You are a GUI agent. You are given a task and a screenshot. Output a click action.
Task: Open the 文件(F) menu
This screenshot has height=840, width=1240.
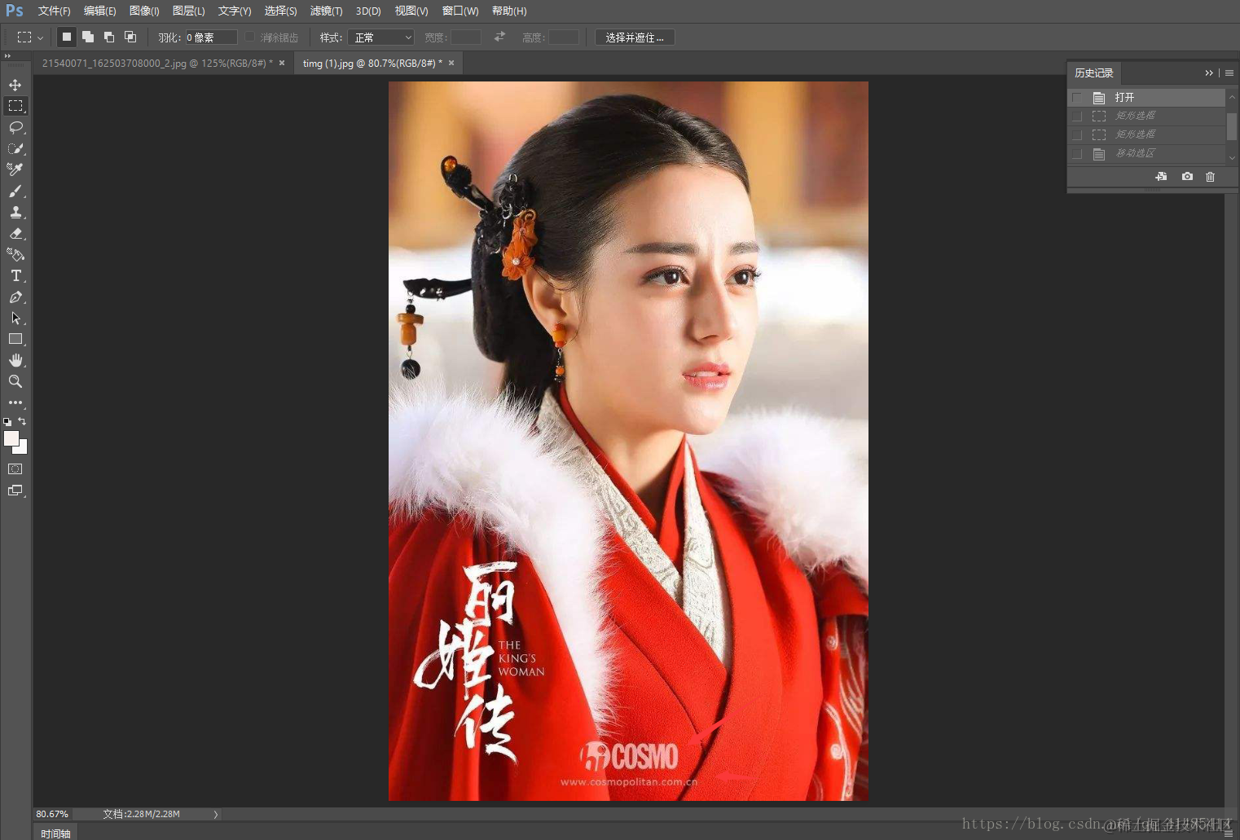coord(54,11)
